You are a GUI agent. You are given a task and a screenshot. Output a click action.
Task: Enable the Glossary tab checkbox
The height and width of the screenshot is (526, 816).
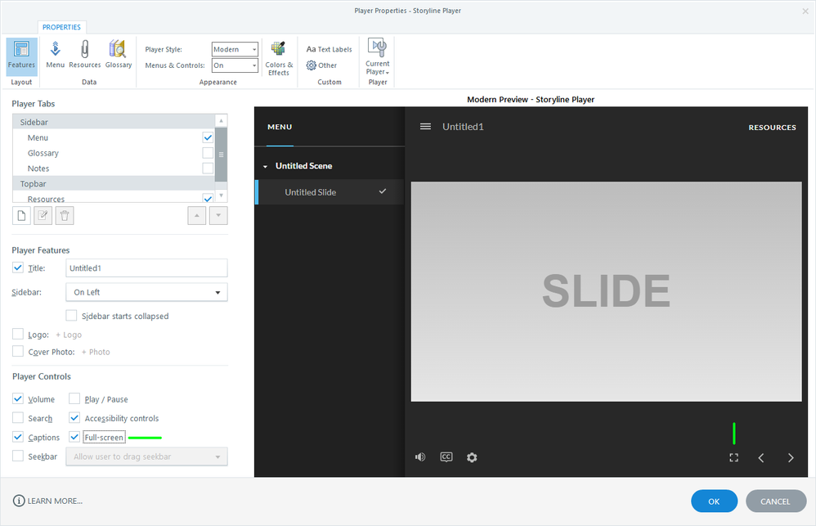[x=208, y=153]
